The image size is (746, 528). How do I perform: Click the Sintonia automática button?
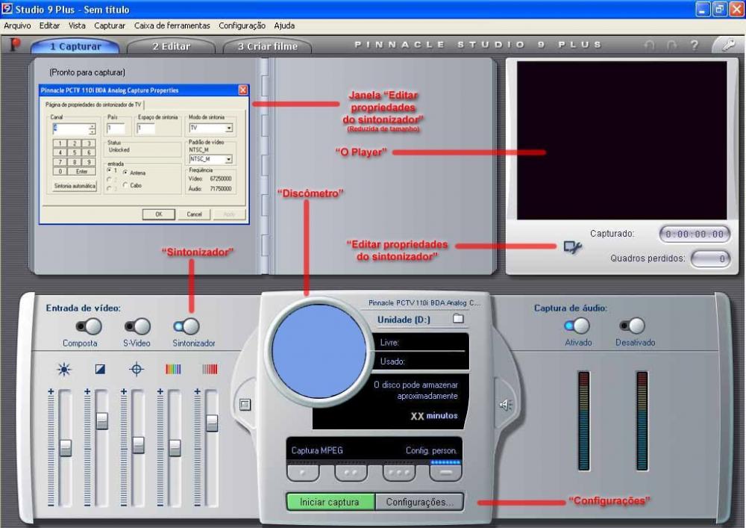[x=75, y=186]
